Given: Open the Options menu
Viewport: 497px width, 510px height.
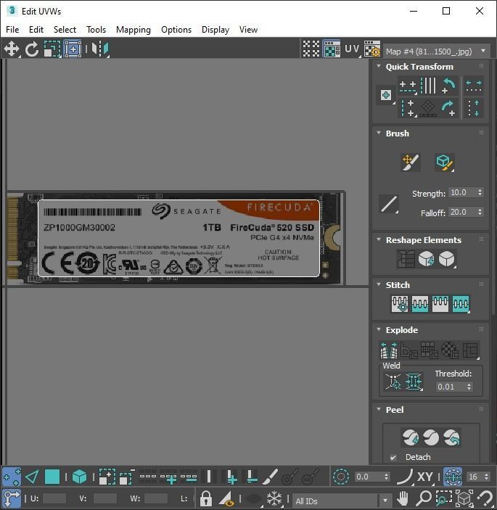Looking at the screenshot, I should (x=176, y=30).
